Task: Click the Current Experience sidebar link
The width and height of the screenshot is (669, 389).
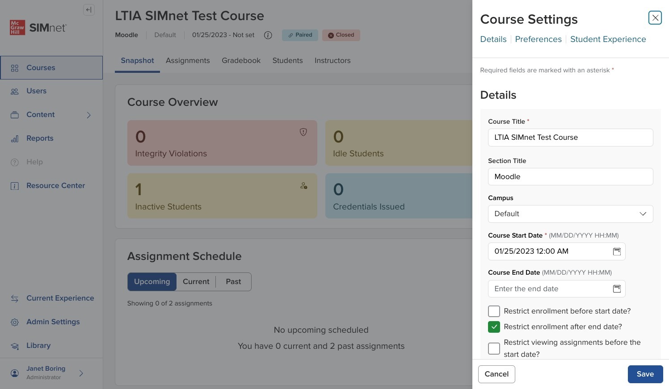Action: point(51,298)
